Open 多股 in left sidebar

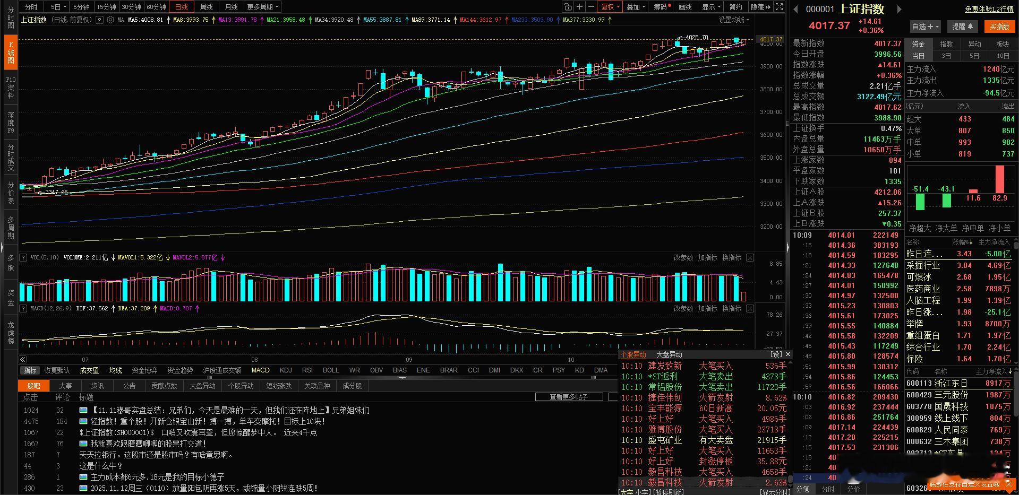click(x=11, y=263)
